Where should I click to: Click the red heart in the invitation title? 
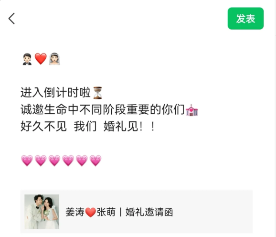(90, 212)
